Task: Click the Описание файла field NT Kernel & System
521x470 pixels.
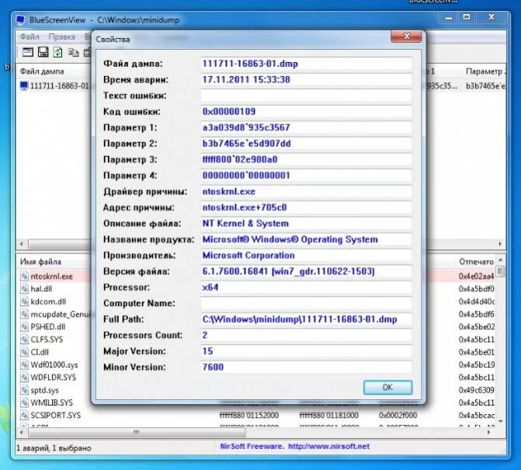Action: pyautogui.click(x=307, y=224)
